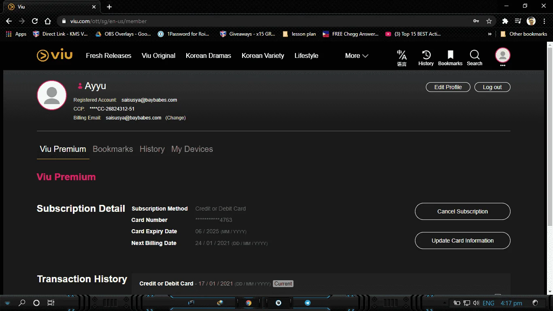Image resolution: width=553 pixels, height=311 pixels.
Task: Click the card number ending 4763
Action: coord(214,220)
